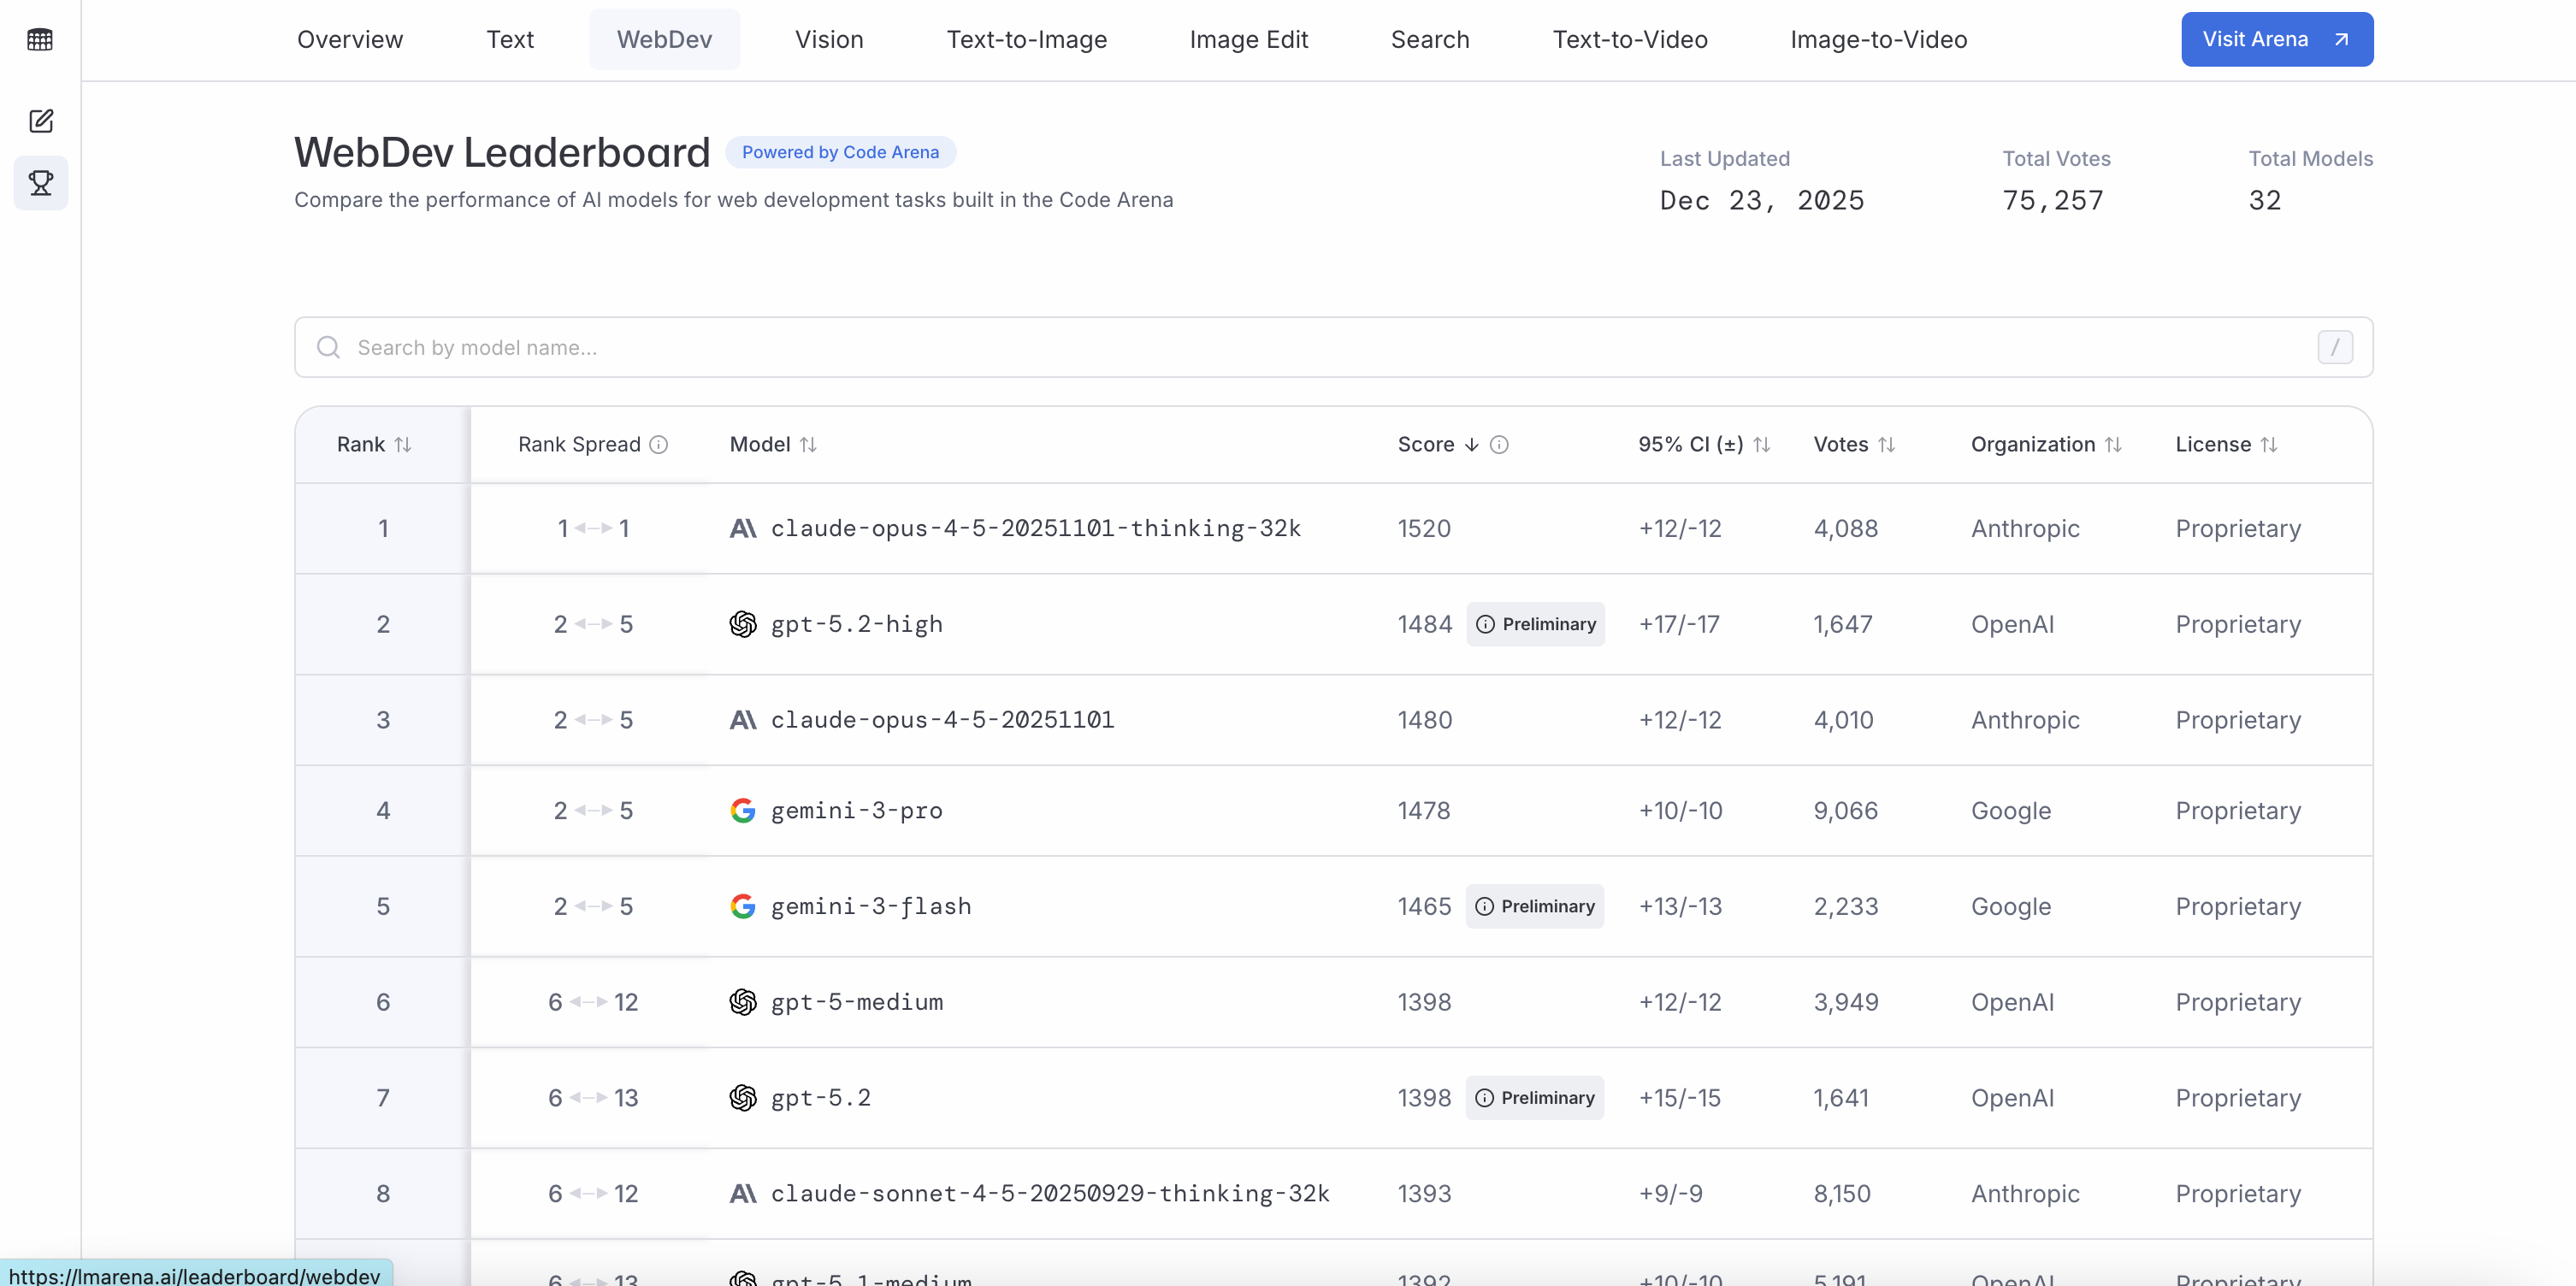
Task: Sort by Votes column
Action: [x=1886, y=445]
